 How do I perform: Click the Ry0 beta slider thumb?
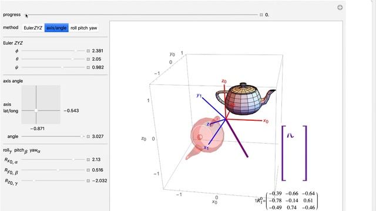[58, 170]
